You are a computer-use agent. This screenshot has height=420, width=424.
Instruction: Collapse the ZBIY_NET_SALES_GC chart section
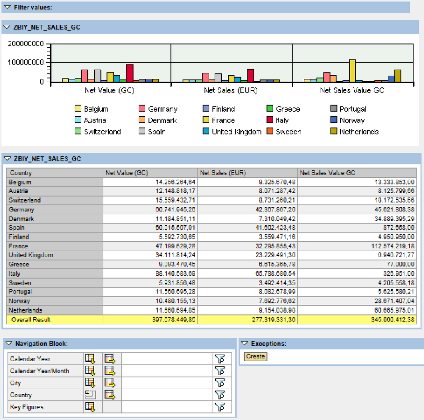7,27
